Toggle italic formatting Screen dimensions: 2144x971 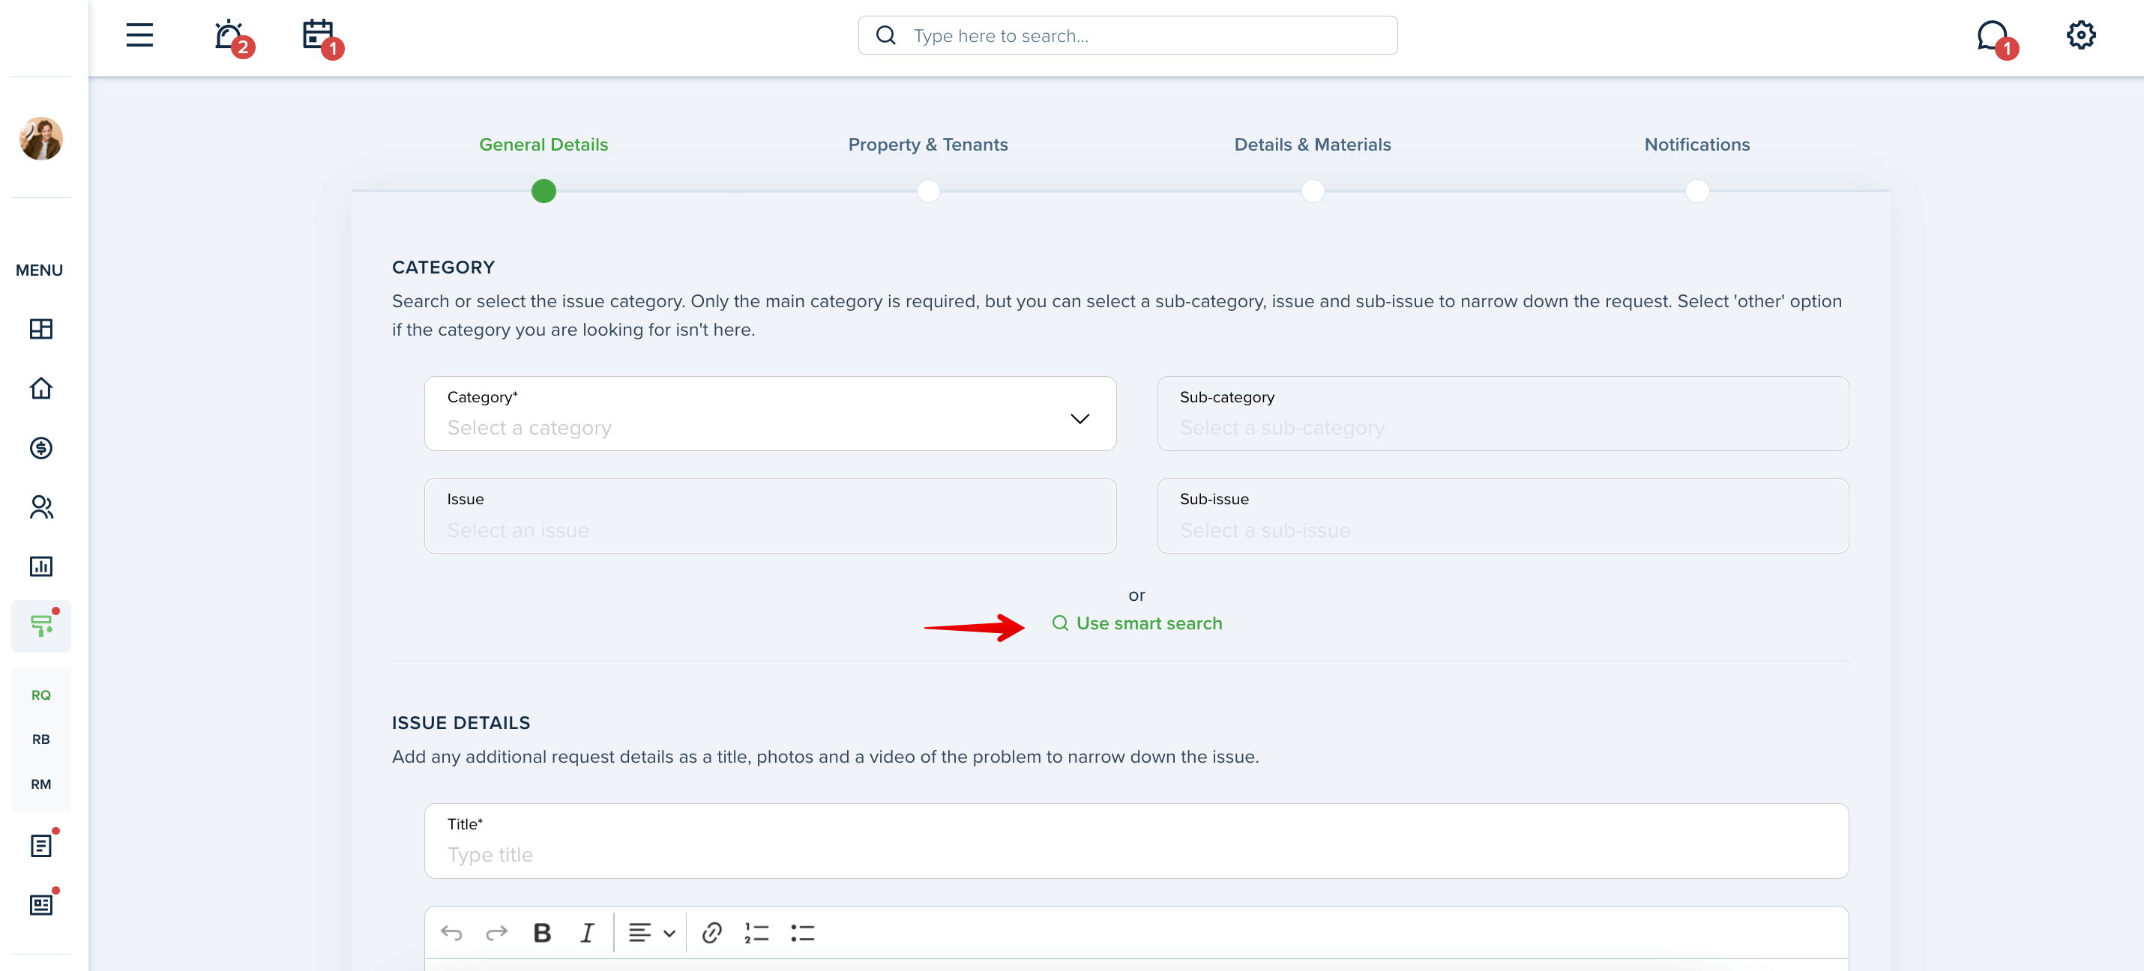[x=587, y=934]
